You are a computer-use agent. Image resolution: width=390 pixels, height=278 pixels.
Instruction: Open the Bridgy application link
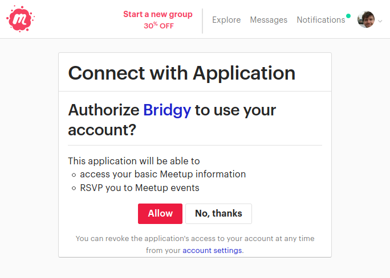click(x=167, y=110)
